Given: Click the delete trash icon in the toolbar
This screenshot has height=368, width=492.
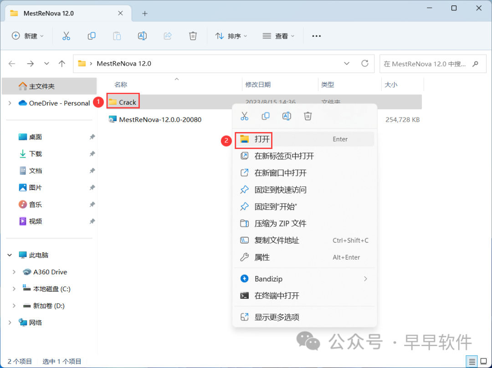Looking at the screenshot, I should click(x=193, y=36).
